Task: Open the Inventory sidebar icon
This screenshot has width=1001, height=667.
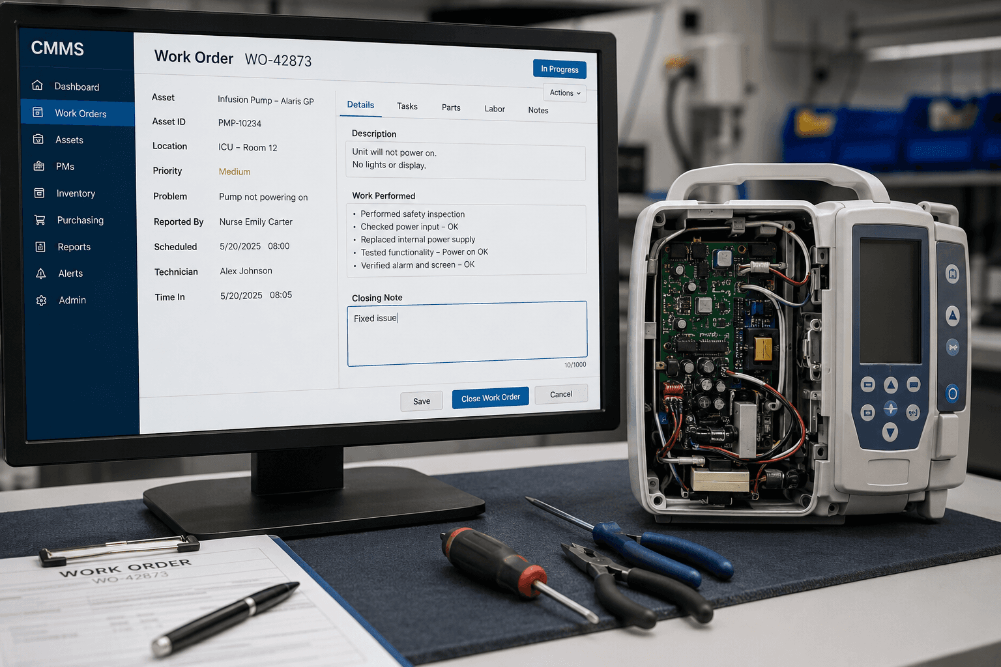Action: (x=39, y=193)
